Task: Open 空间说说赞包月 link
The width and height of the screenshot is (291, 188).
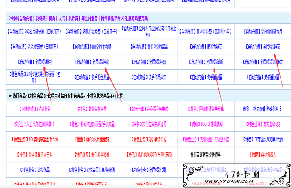Action: tap(263, 32)
